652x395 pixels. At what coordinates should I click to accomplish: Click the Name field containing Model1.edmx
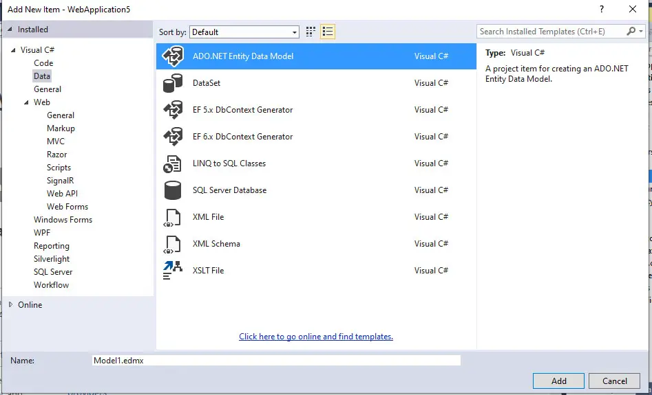tap(275, 361)
